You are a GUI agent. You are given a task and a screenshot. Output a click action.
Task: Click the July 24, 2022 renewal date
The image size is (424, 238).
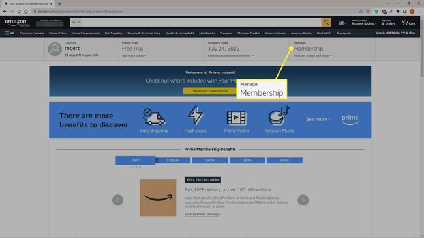[x=224, y=49]
